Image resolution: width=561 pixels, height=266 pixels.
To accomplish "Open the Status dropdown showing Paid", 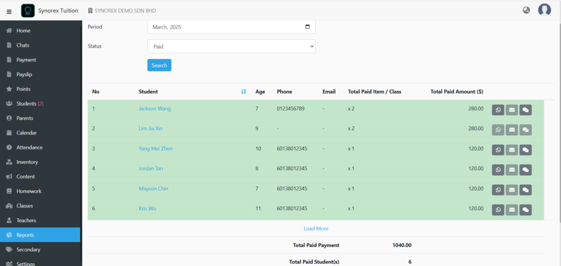I will pos(232,46).
